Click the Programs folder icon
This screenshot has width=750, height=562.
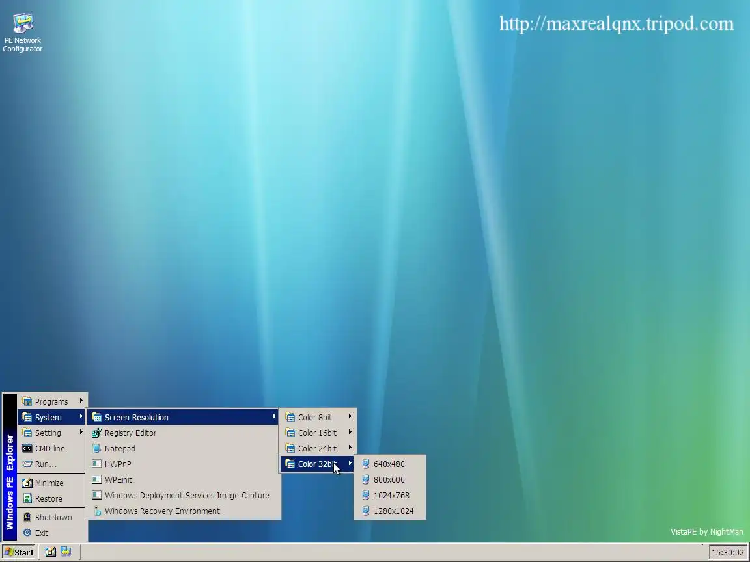click(27, 401)
